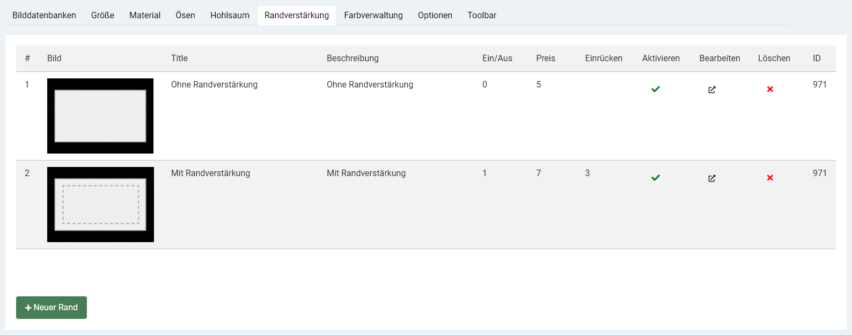Switch to the Farbverwaltung tab
The height and width of the screenshot is (335, 852).
tap(373, 16)
